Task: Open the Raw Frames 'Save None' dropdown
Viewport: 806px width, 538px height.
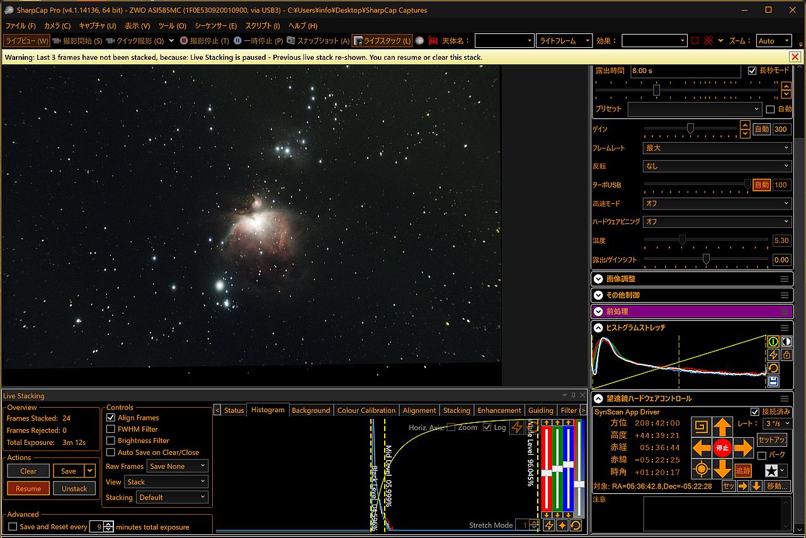Action: coord(177,466)
